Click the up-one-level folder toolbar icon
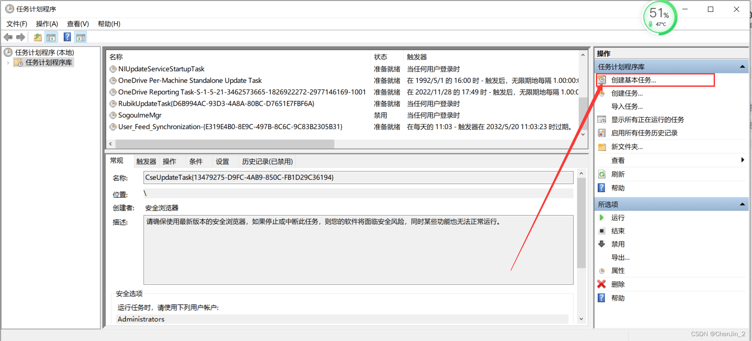This screenshot has height=341, width=752. point(38,37)
